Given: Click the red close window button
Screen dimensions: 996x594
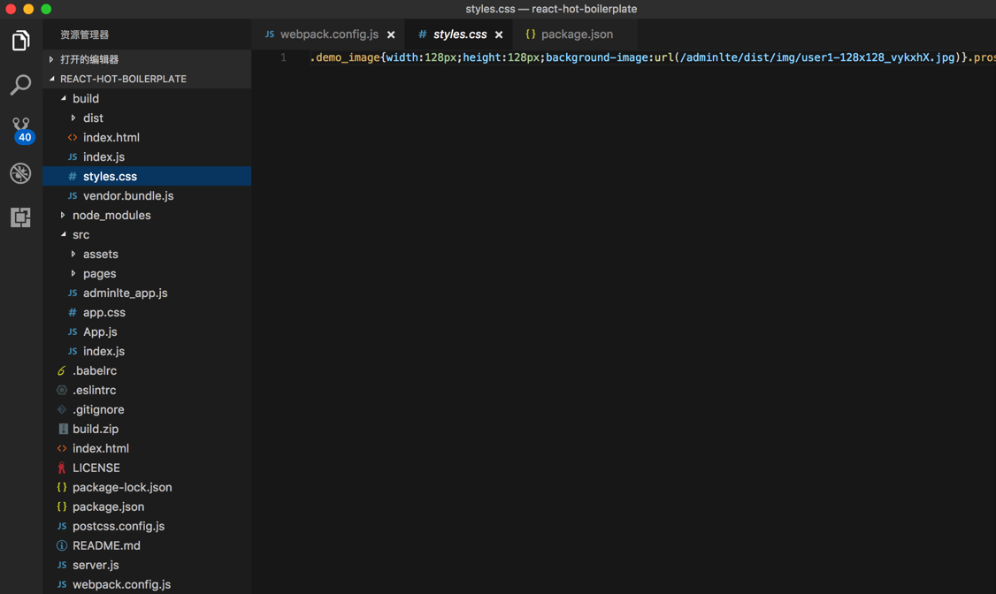Looking at the screenshot, I should point(11,9).
